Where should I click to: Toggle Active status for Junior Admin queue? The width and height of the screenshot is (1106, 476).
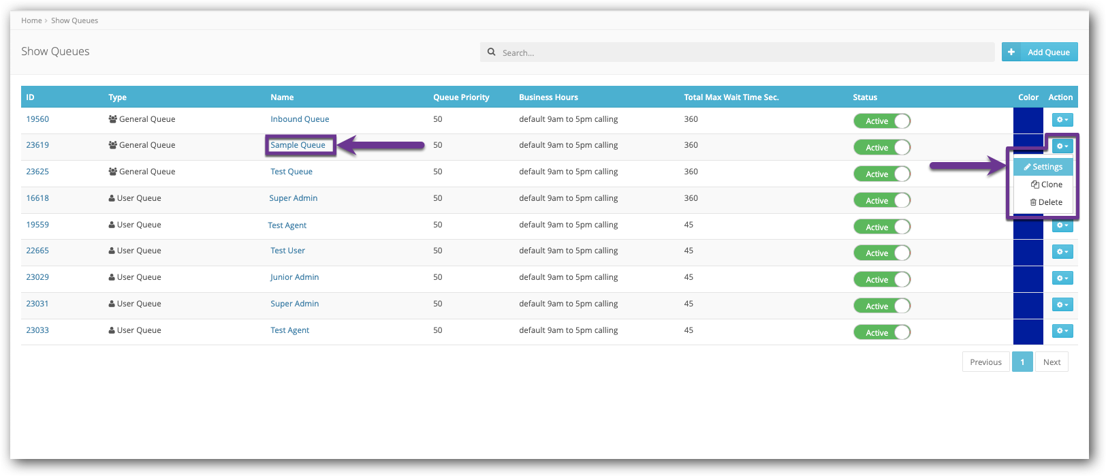(x=881, y=280)
